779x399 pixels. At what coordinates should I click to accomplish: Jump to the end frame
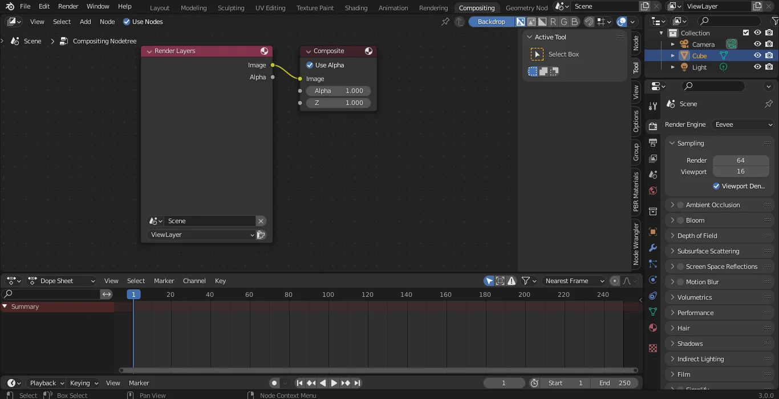[358, 383]
